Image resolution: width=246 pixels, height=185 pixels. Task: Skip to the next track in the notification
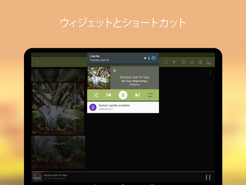tap(137, 95)
